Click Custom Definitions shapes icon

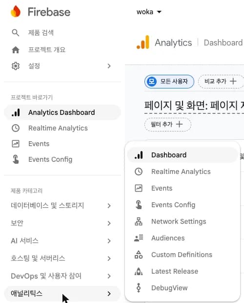[139, 255]
